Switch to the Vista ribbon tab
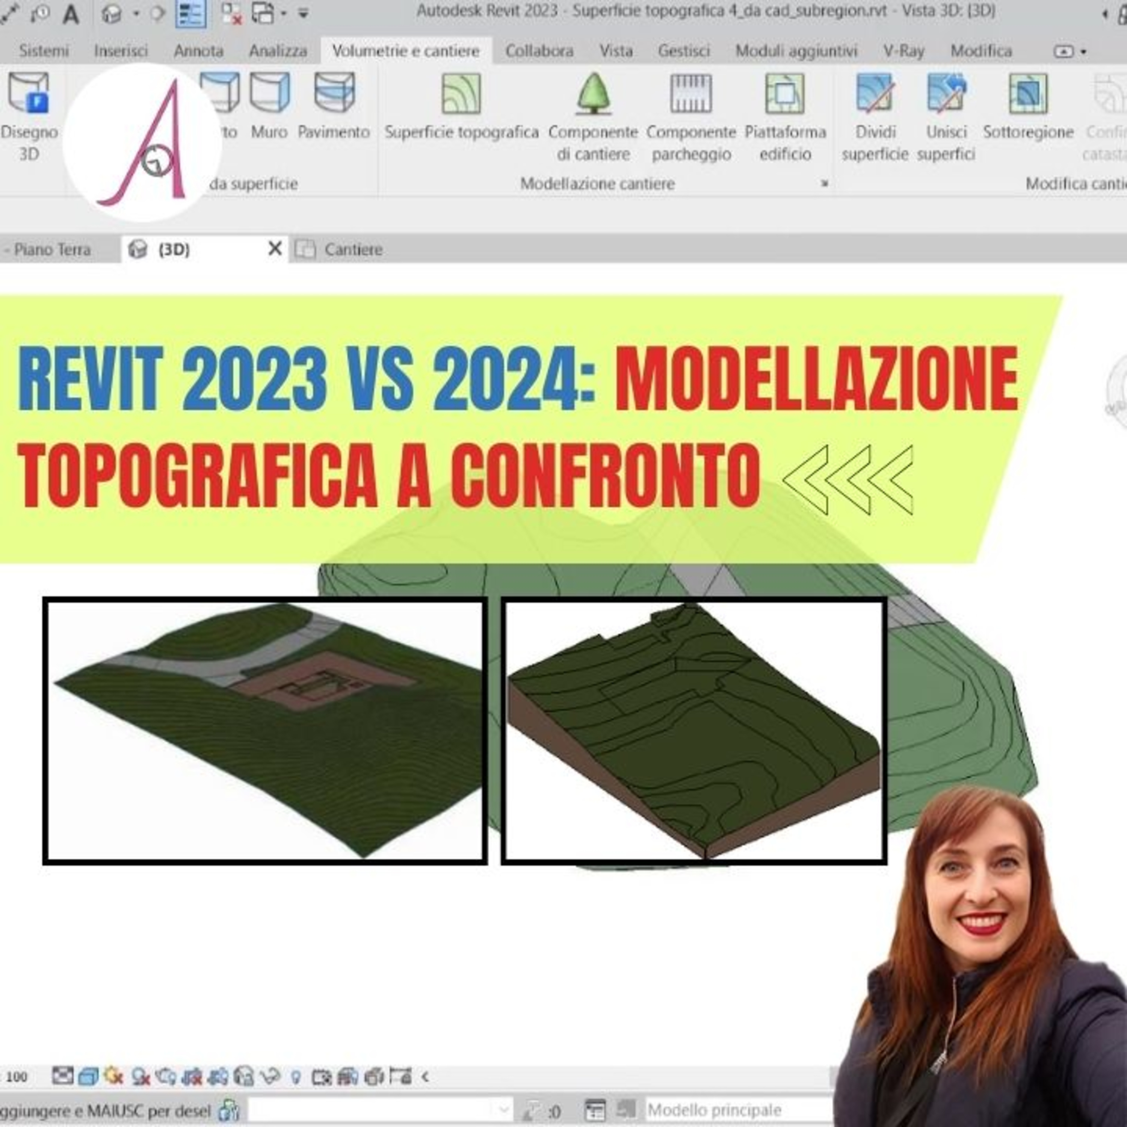Viewport: 1127px width, 1127px height. tap(616, 51)
